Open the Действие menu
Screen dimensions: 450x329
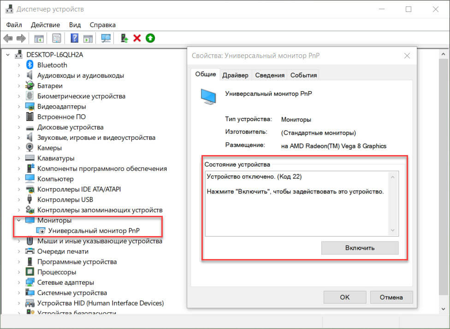click(x=45, y=24)
